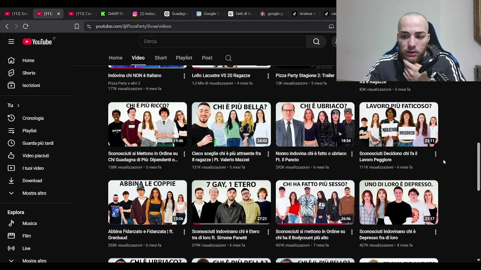Select the channel Video tab

click(x=138, y=58)
